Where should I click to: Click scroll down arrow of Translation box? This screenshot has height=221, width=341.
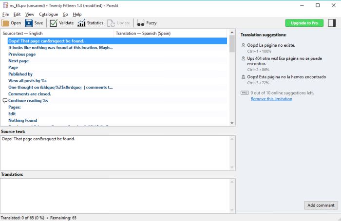pyautogui.click(x=232, y=210)
